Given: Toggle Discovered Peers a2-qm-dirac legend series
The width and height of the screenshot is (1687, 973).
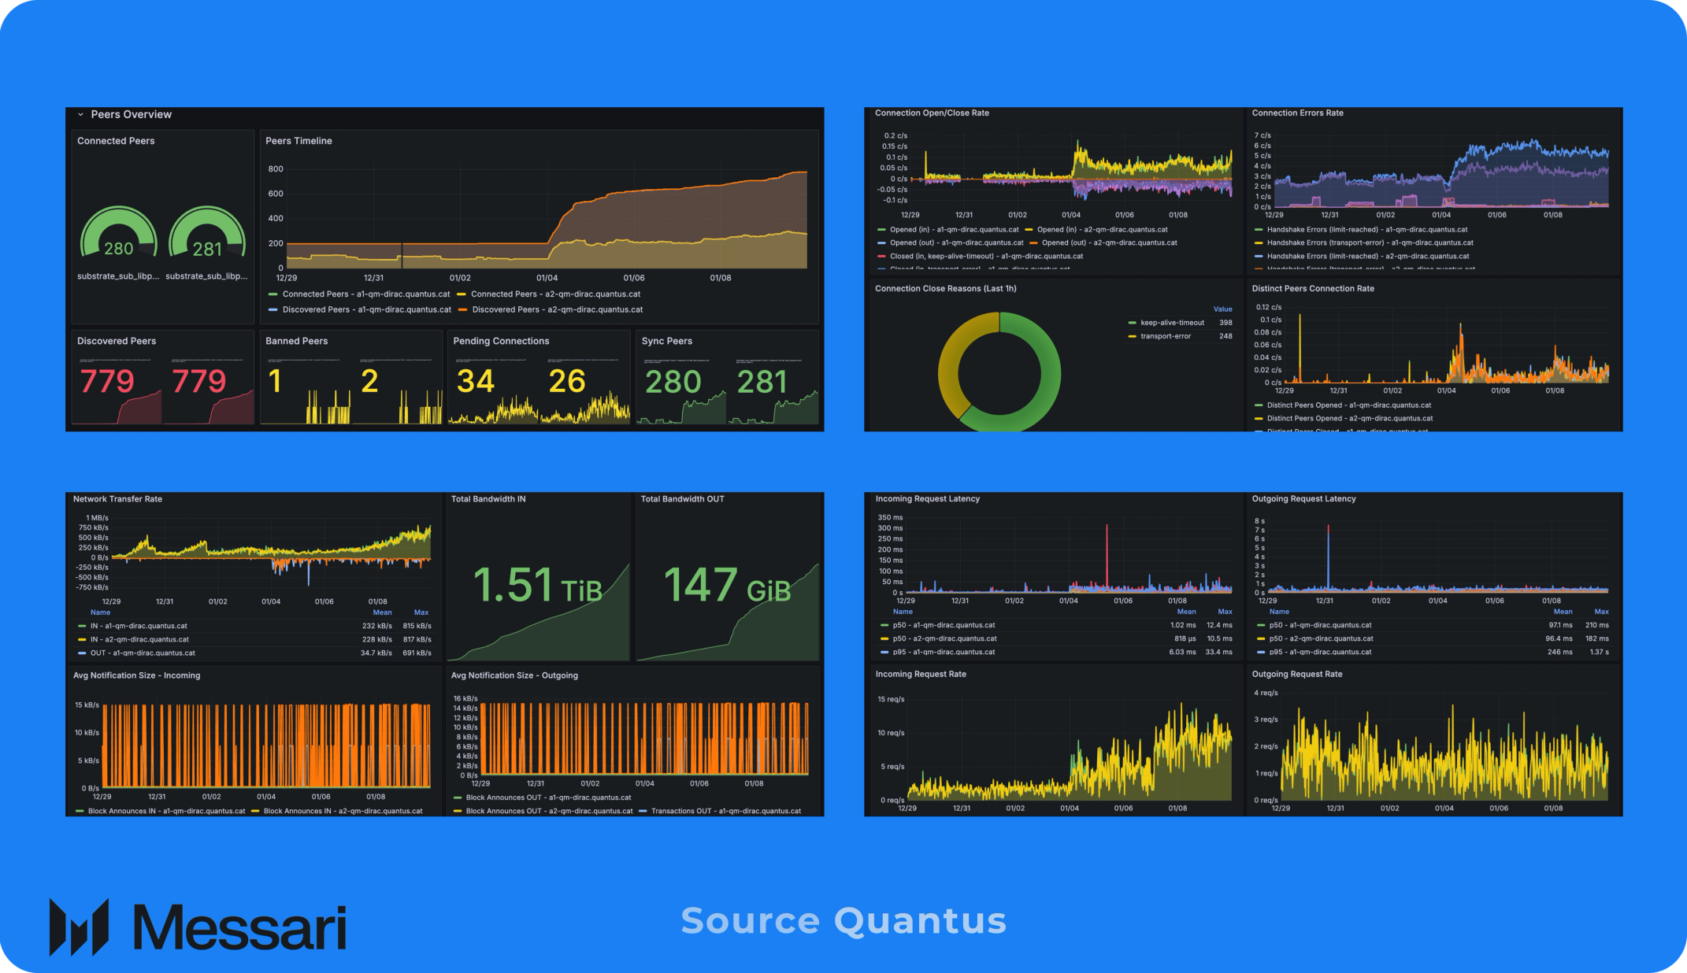Looking at the screenshot, I should (557, 310).
